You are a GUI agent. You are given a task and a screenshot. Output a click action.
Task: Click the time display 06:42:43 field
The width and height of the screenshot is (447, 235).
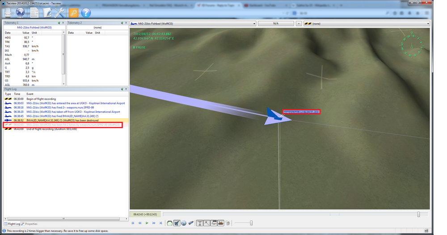(145, 214)
